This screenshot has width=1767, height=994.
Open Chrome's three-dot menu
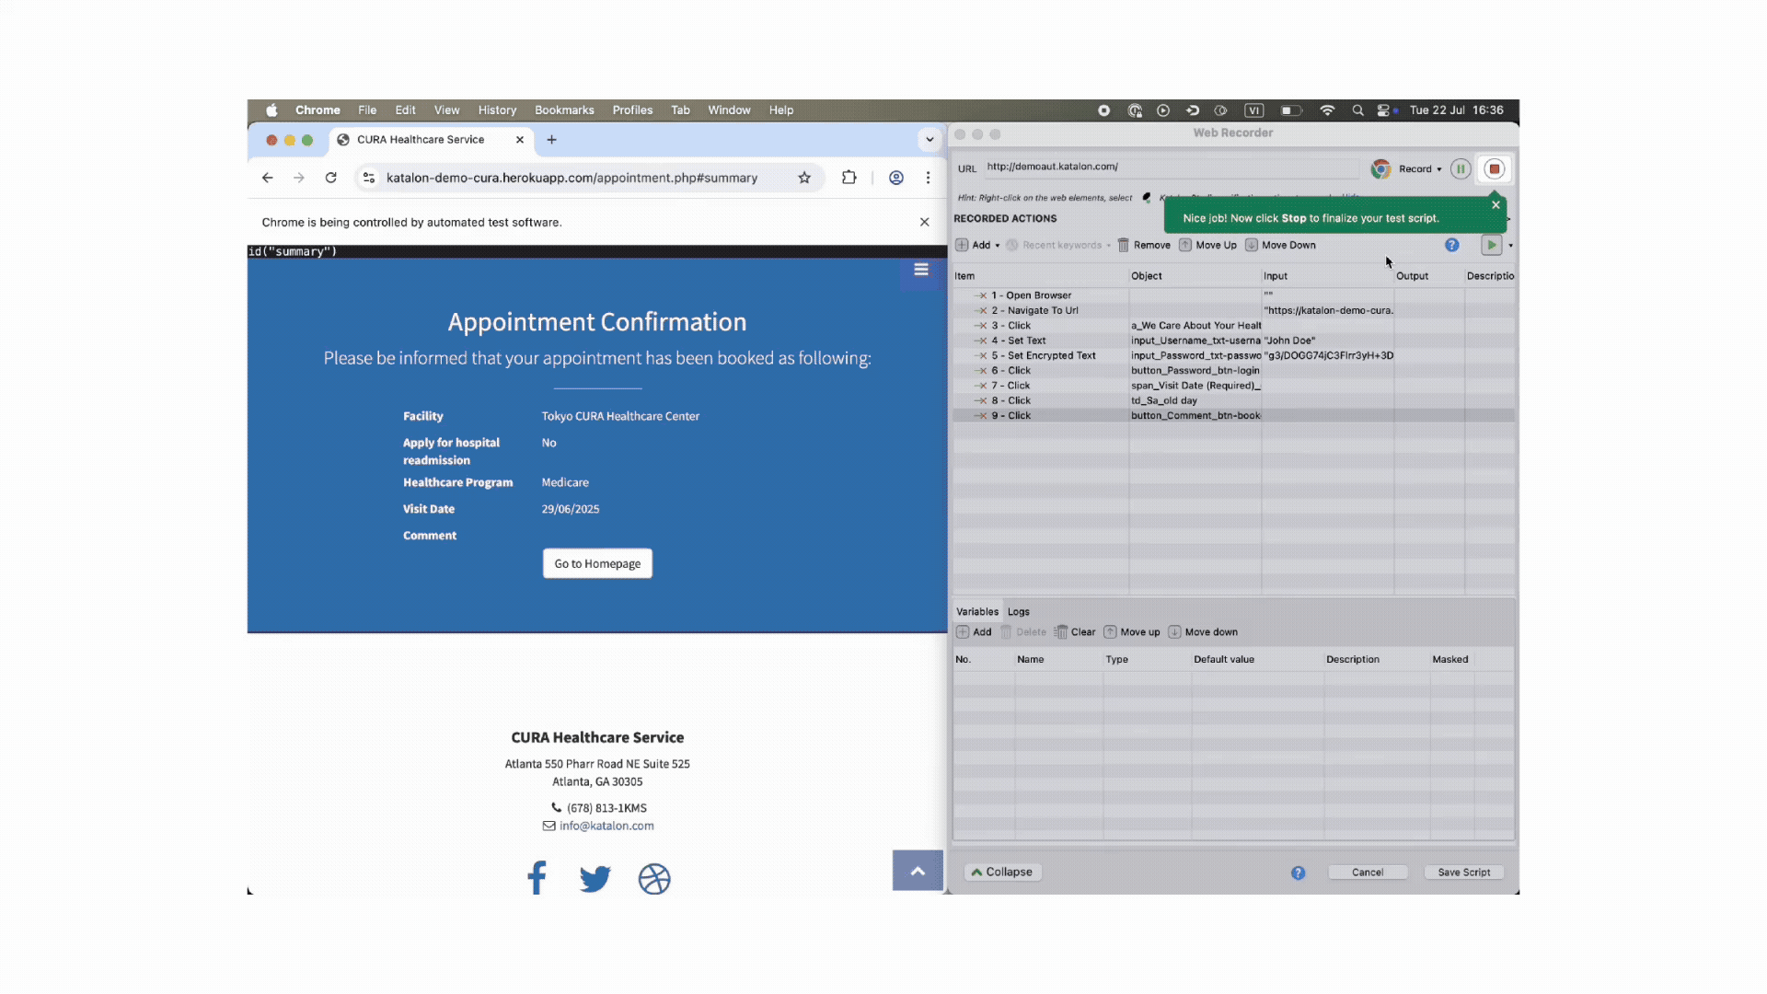click(x=928, y=178)
